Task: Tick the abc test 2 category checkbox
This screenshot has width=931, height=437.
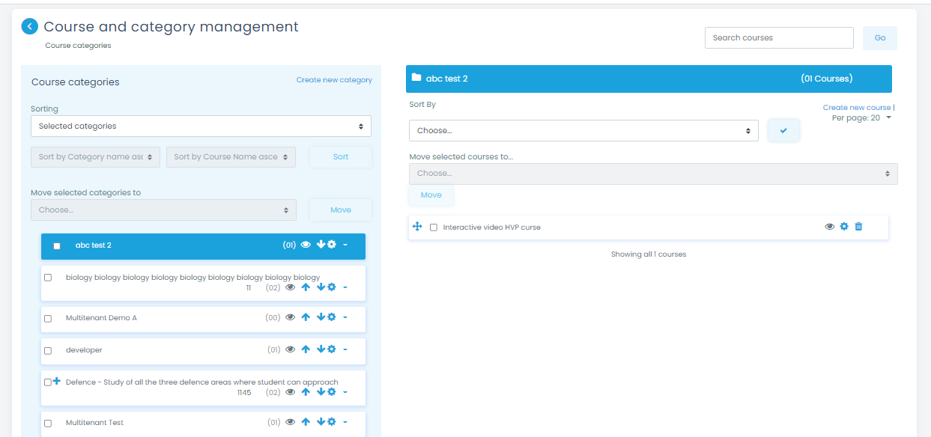Action: [x=57, y=246]
